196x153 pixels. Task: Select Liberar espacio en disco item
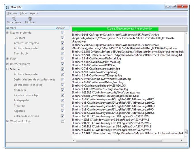[28, 85]
